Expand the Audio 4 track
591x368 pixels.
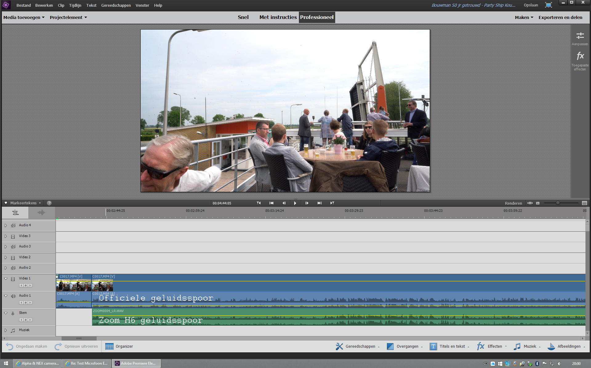tap(6, 225)
